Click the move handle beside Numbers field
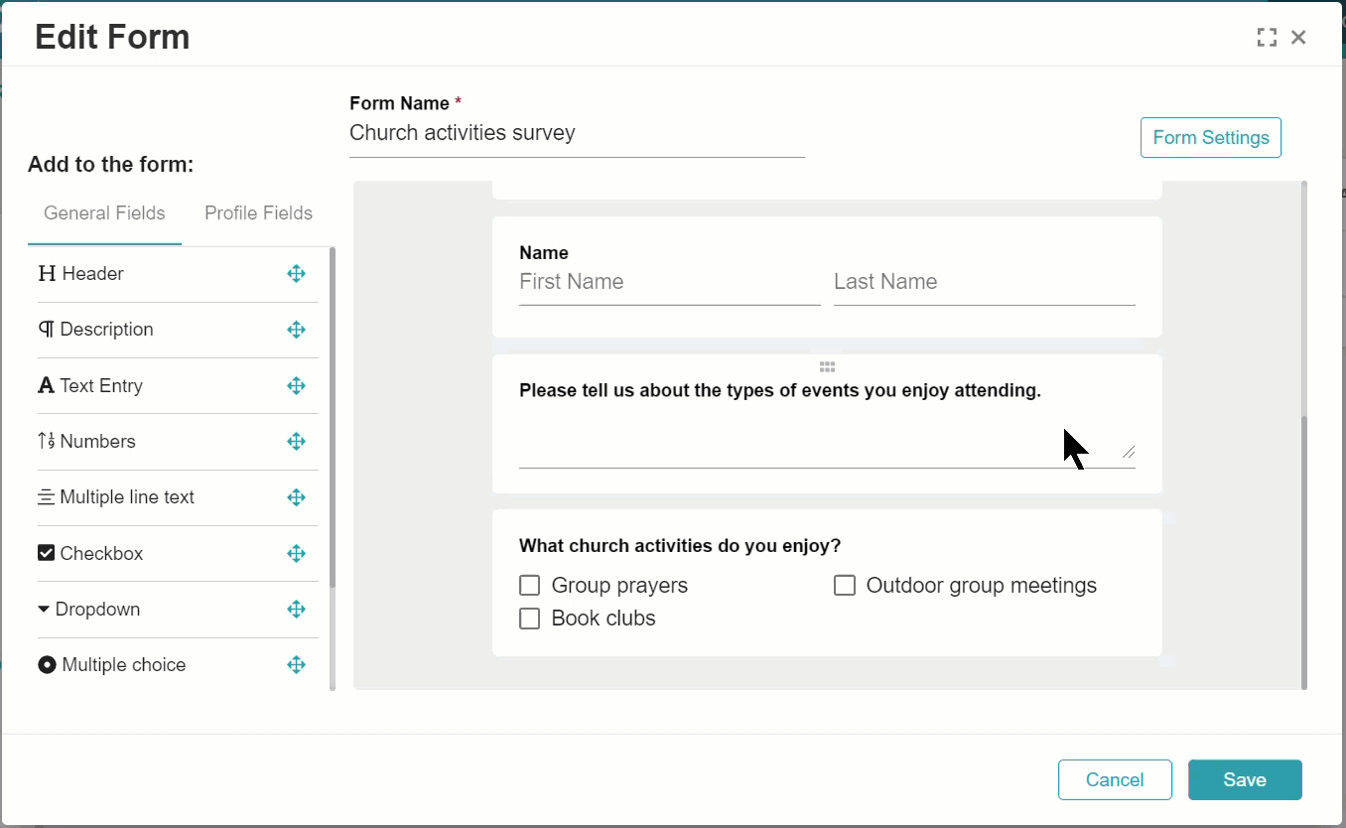1346x828 pixels. coord(296,442)
